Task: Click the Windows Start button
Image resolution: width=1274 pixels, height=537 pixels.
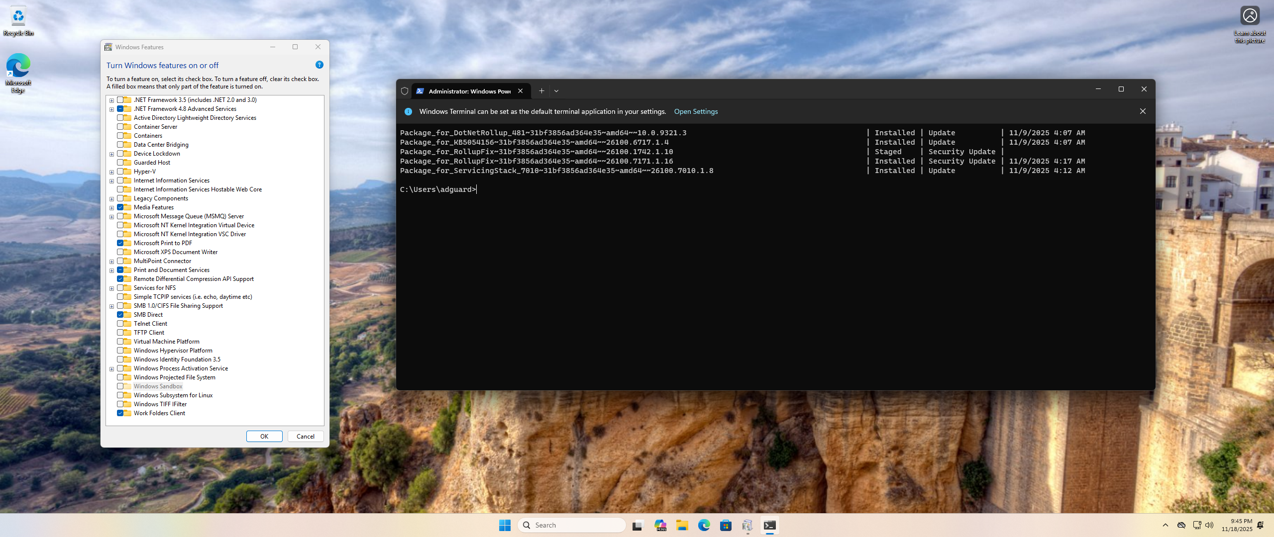Action: 505,525
